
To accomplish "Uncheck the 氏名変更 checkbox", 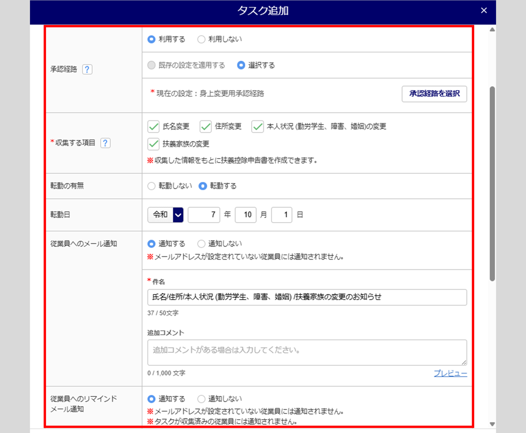I will (x=153, y=126).
